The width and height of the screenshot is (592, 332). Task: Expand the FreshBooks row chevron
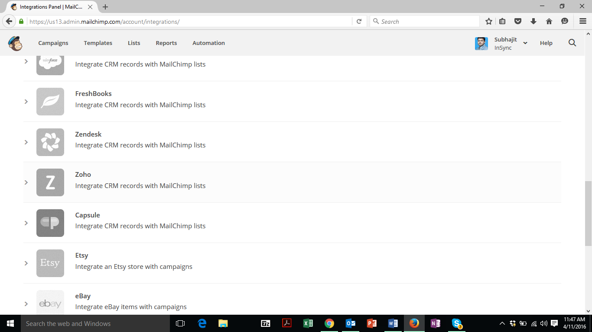pos(26,102)
